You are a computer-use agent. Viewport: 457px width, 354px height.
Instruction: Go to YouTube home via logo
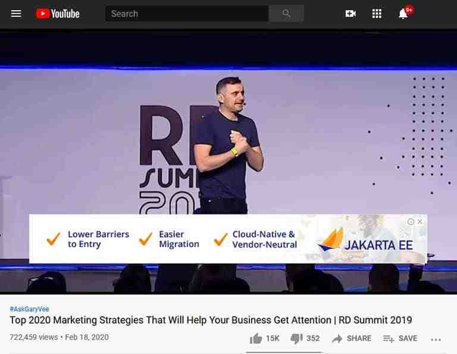tap(58, 14)
